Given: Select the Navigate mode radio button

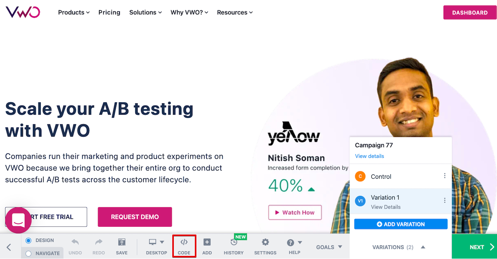Looking at the screenshot, I should tap(28, 254).
